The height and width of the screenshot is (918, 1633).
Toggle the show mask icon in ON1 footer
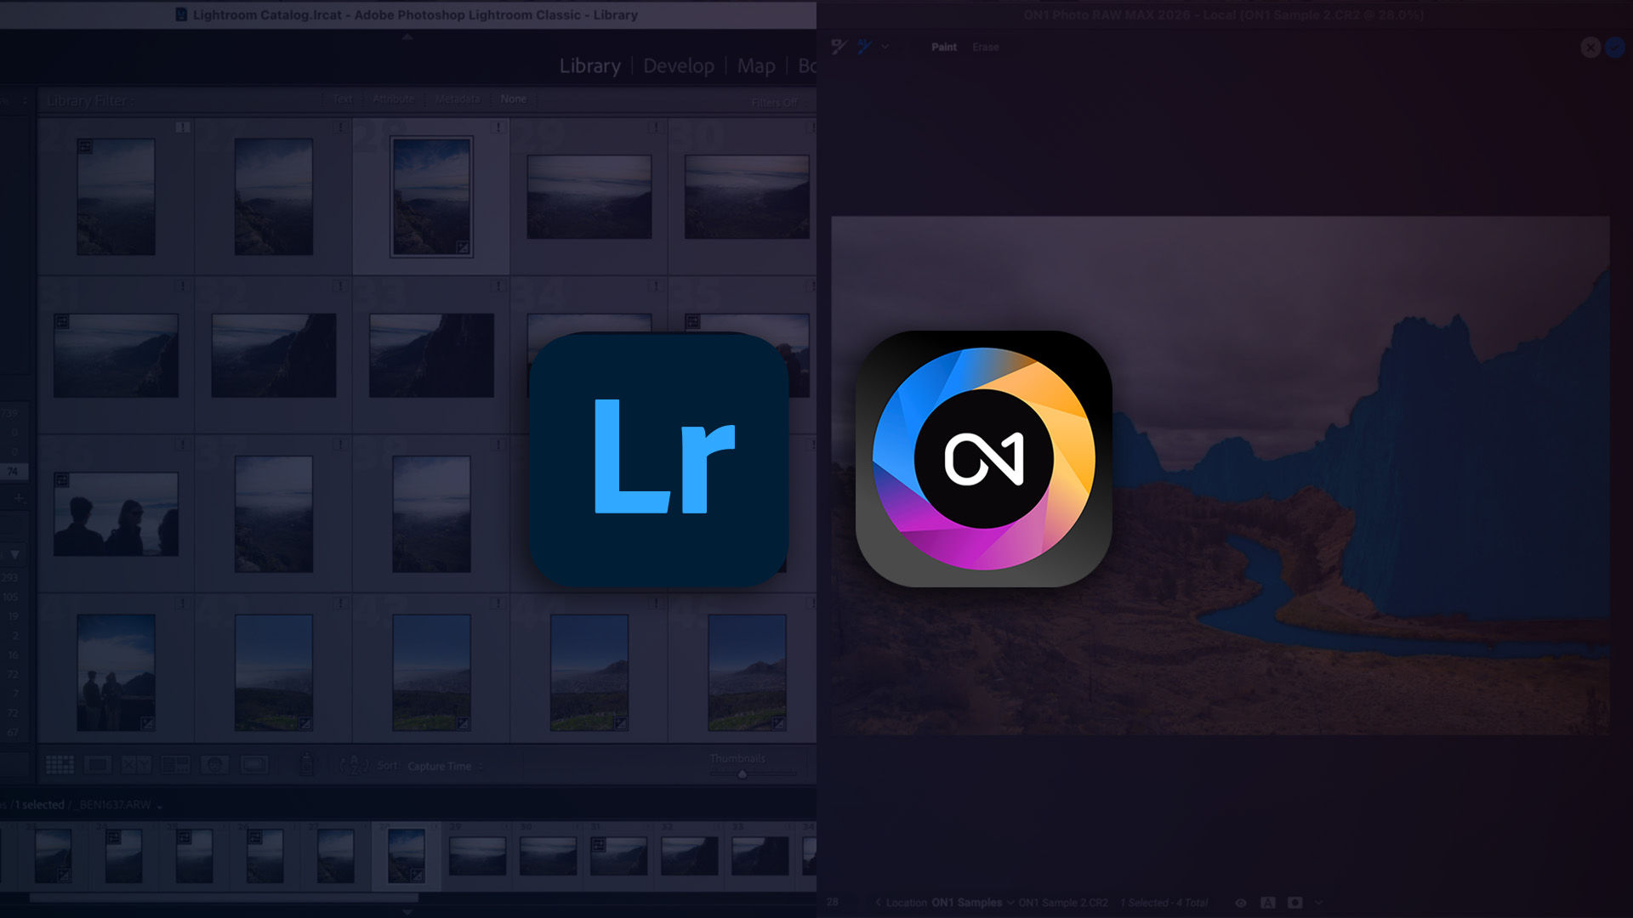[1295, 903]
